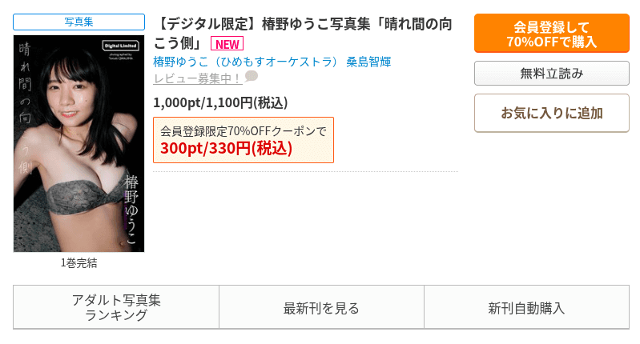640x344 pixels.
Task: Click the 写真集 category tag
Action: pyautogui.click(x=78, y=22)
